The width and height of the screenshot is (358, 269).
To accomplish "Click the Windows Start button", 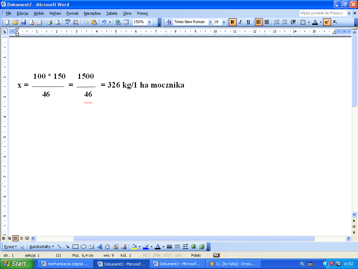I will point(17,264).
